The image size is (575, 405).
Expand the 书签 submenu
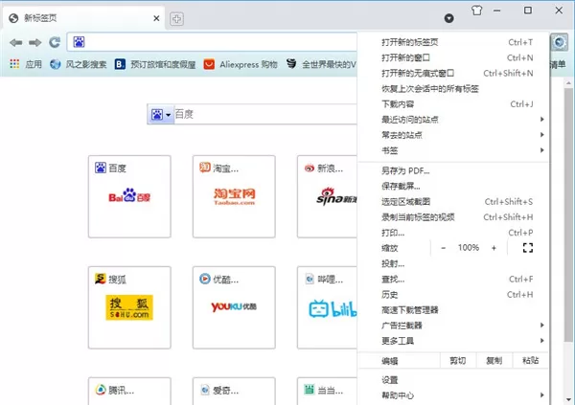coord(453,150)
